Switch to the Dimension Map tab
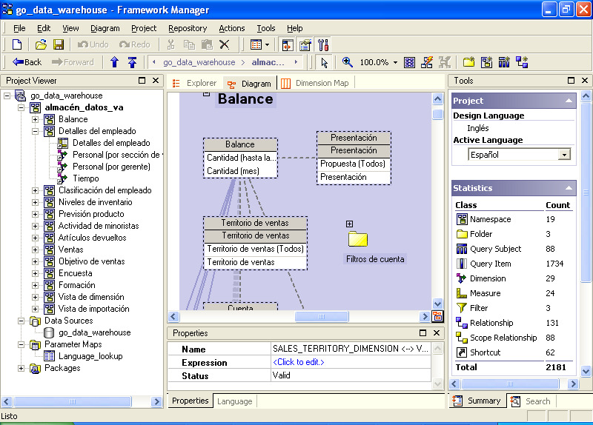The width and height of the screenshot is (593, 425). point(315,83)
